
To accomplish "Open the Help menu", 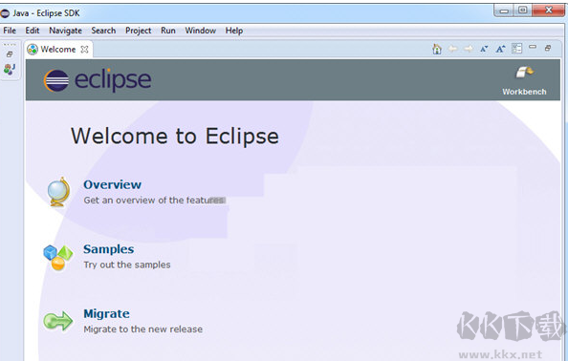I will 234,31.
